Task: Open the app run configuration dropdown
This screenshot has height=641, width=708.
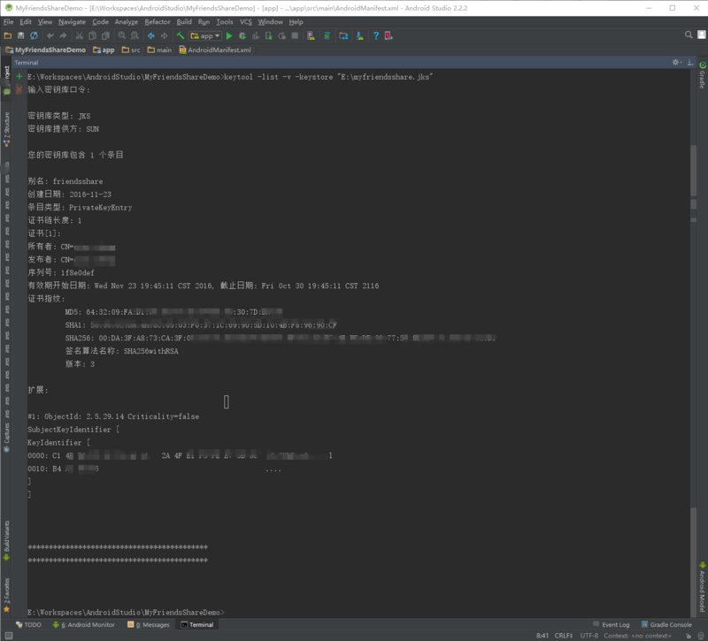Action: (205, 35)
